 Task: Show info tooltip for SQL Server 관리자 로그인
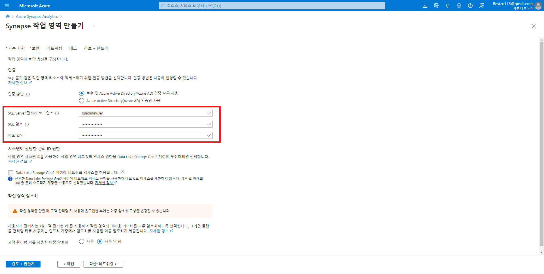pyautogui.click(x=57, y=113)
